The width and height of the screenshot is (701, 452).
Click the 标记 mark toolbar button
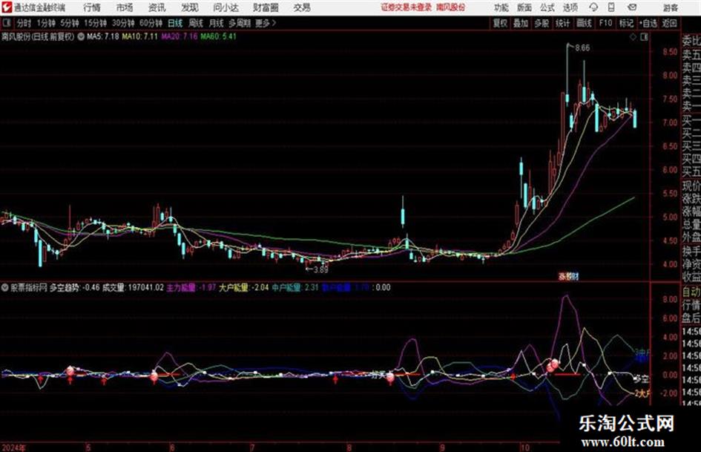pos(626,23)
